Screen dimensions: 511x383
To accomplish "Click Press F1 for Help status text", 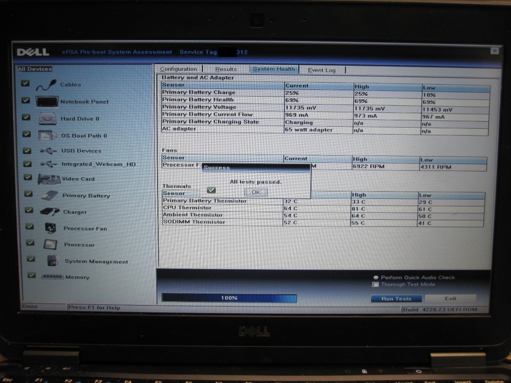I will click(94, 307).
